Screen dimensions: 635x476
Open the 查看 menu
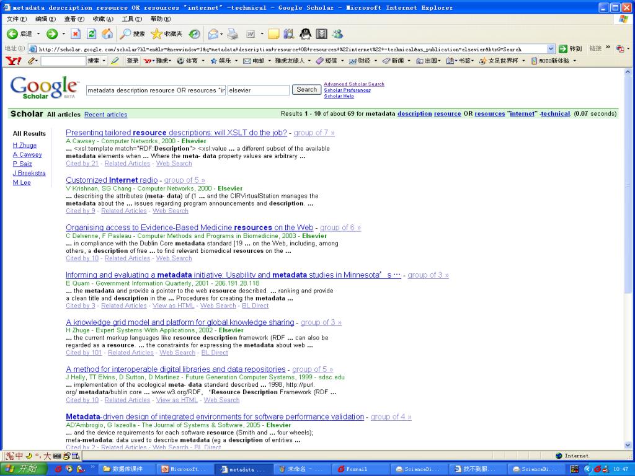click(73, 19)
